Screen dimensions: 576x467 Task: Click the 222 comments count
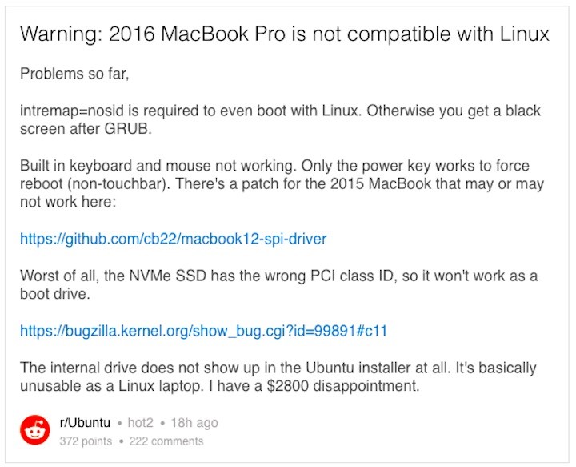point(166,441)
